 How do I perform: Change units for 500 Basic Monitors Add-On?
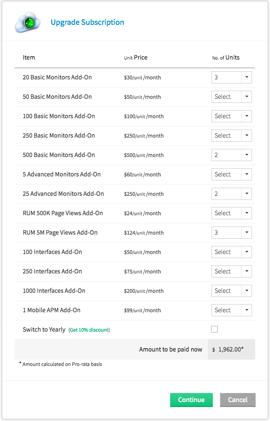coord(231,155)
